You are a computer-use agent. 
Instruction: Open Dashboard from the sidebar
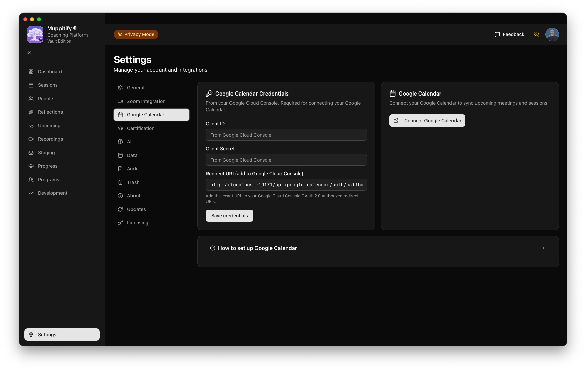50,72
